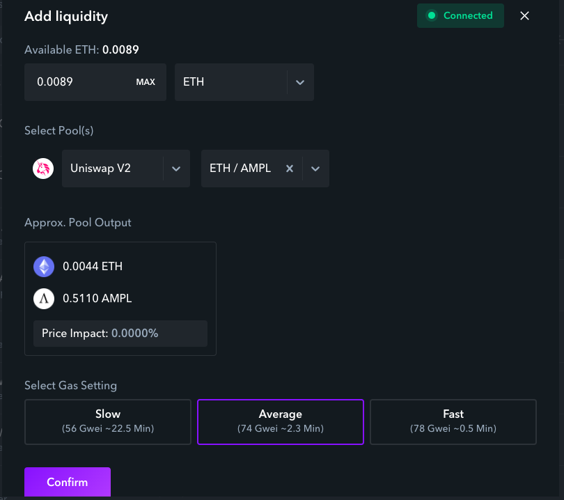Click the MAX amount button
Image resolution: width=564 pixels, height=500 pixels.
pyautogui.click(x=146, y=82)
